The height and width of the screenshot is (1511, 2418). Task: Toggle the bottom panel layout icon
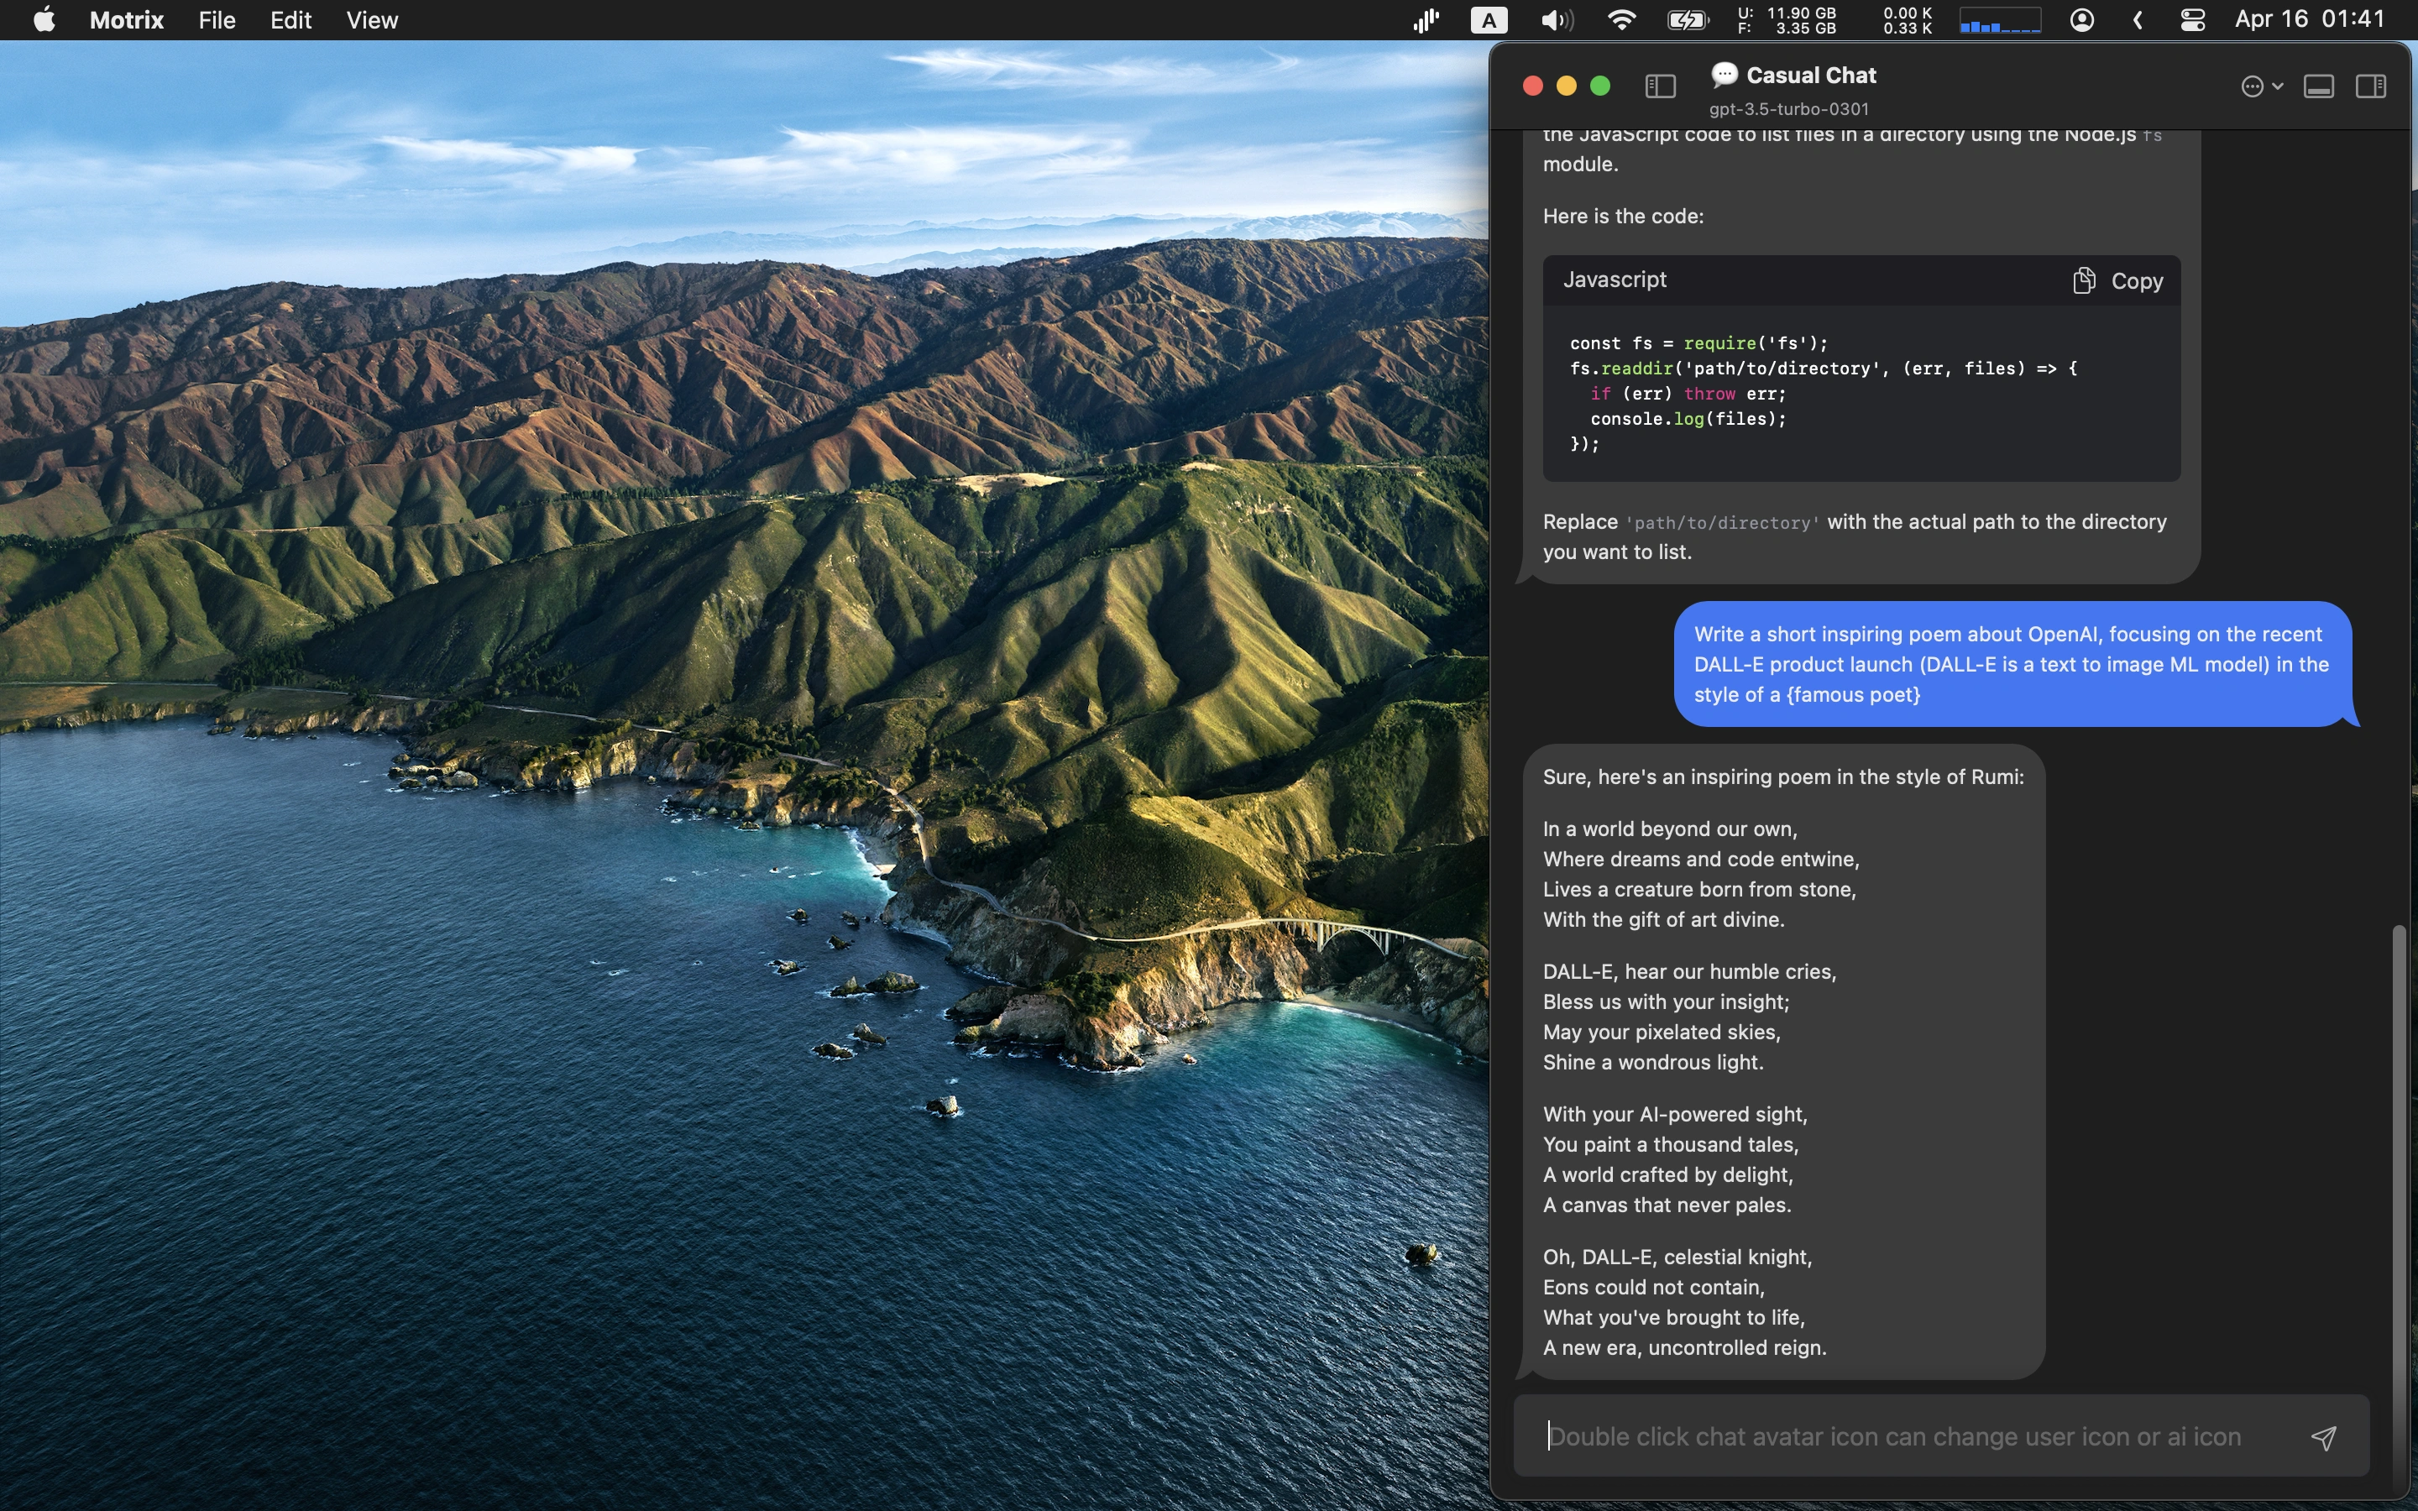pos(2318,86)
